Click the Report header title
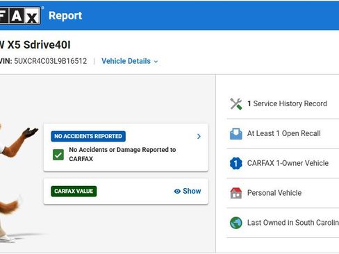Screen dimensions: 339x254 coord(65,16)
